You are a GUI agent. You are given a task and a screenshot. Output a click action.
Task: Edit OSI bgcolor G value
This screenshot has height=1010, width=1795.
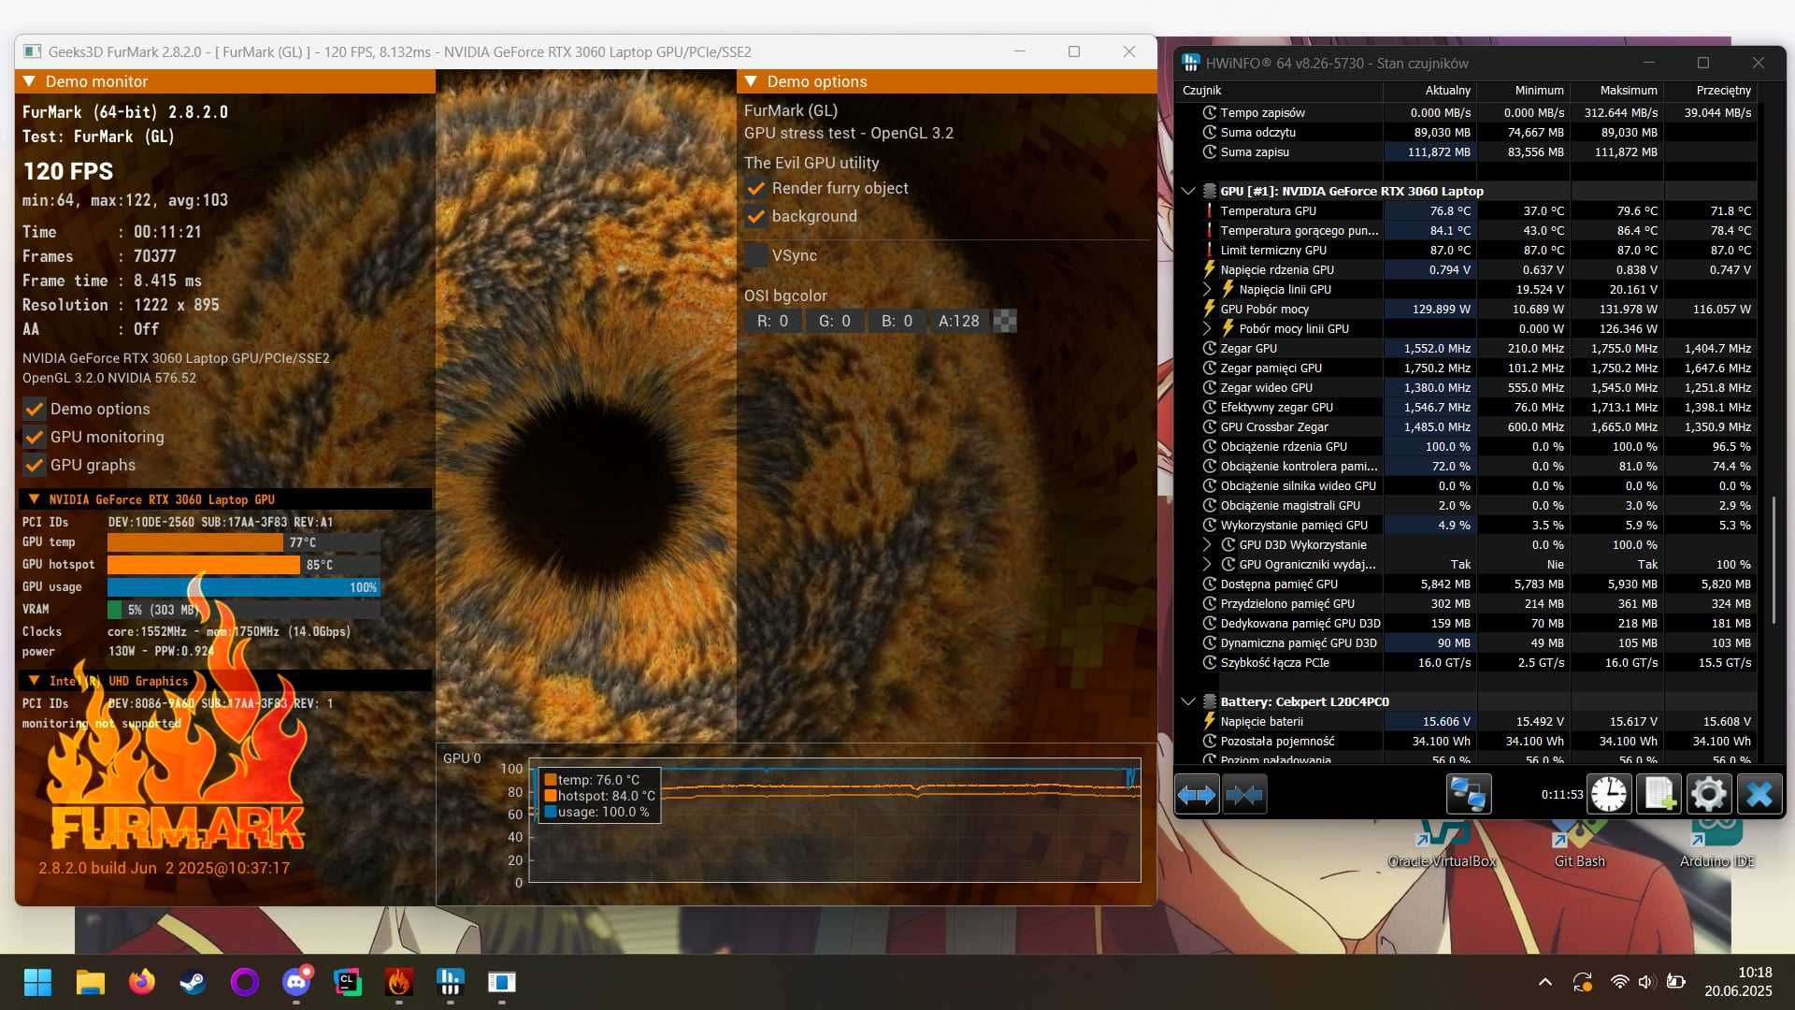click(834, 321)
